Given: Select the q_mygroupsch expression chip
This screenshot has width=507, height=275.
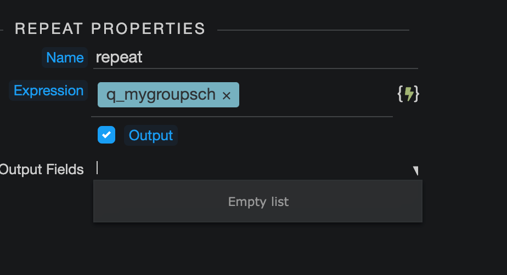Looking at the screenshot, I should click(168, 95).
